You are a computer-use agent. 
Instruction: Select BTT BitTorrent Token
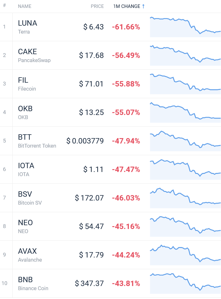coord(37,141)
